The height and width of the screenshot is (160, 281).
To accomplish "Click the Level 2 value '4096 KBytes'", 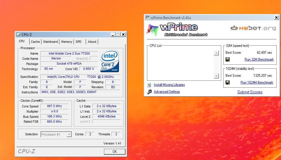I will point(107,117).
